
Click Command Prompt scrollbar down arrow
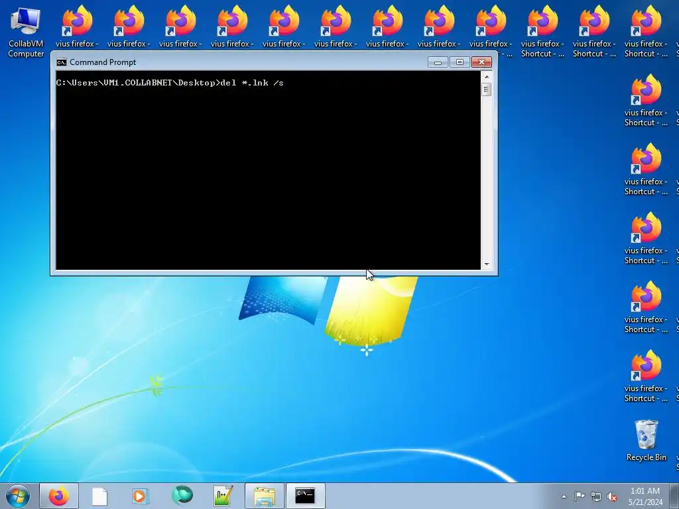coord(487,264)
